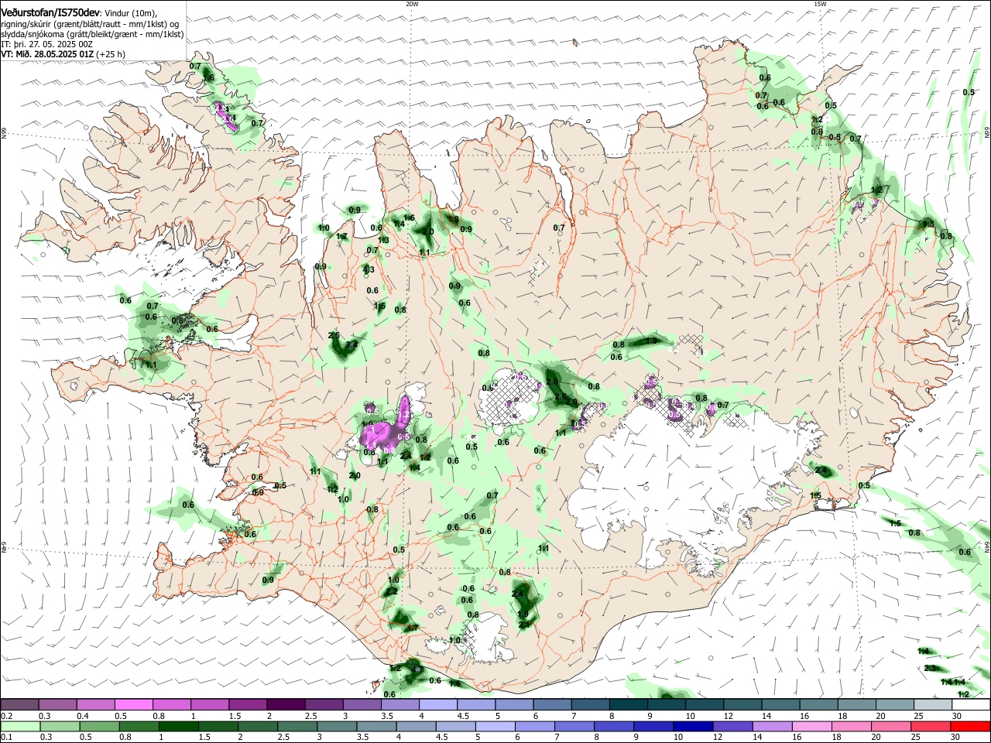
Task: Select the pale lavender 5 rain scale swatch
Action: [495, 728]
